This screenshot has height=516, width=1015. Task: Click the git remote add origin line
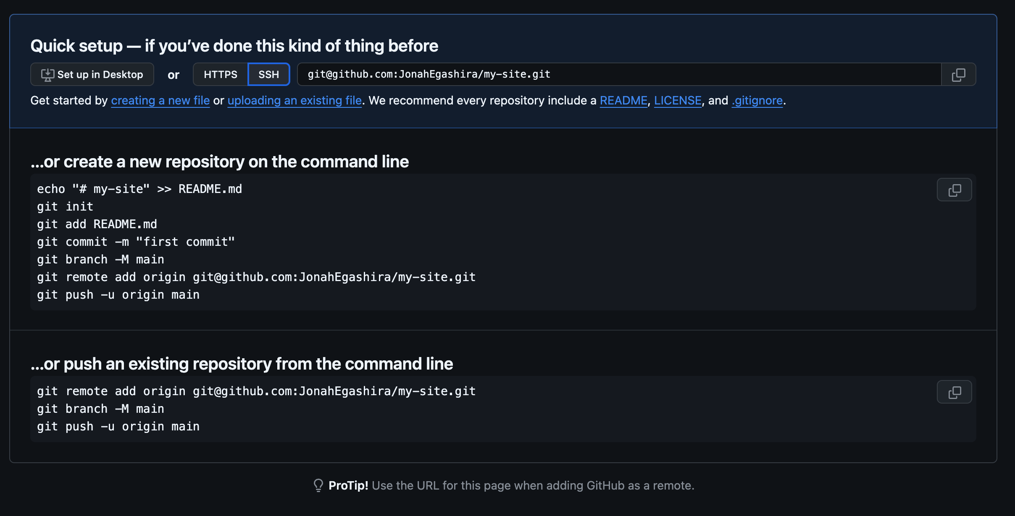click(256, 276)
